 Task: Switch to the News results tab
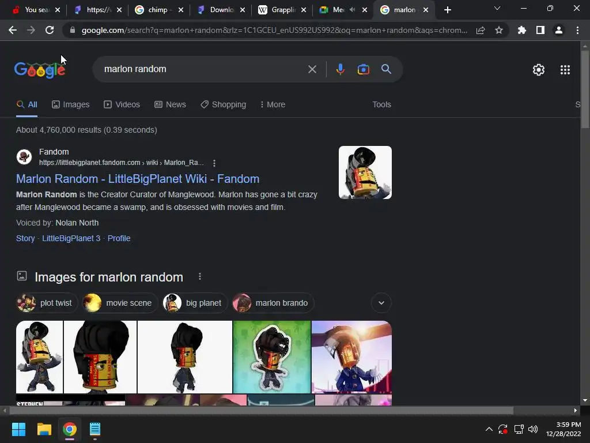pos(170,105)
